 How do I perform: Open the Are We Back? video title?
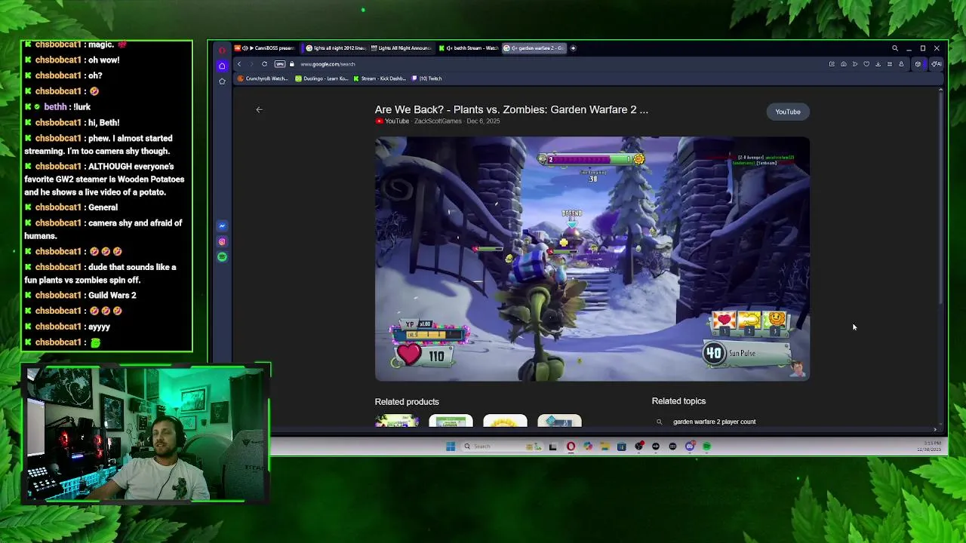[512, 109]
